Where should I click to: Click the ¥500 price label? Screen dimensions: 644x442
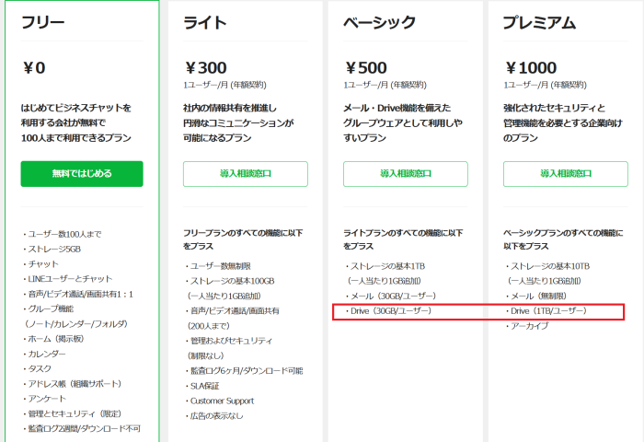(x=365, y=68)
